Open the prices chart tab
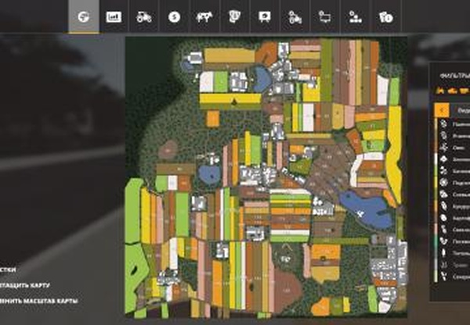This screenshot has width=470, height=325. (114, 16)
